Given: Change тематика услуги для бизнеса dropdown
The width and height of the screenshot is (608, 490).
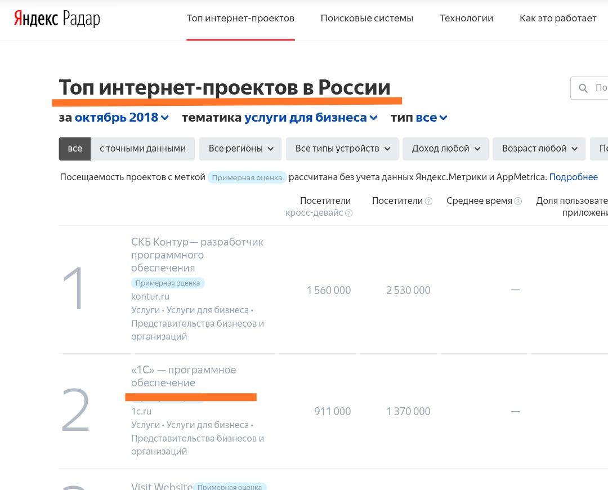Looking at the screenshot, I should tap(311, 117).
